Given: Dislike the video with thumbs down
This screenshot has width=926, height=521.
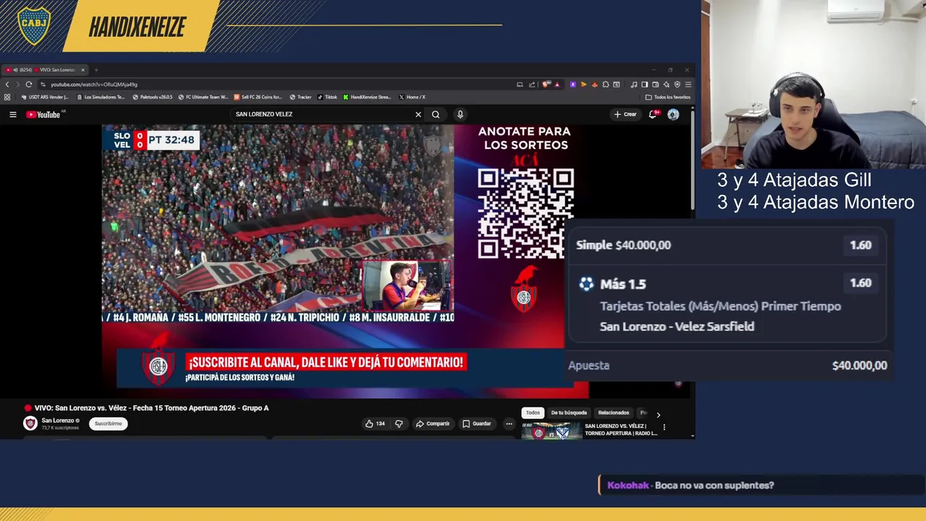Looking at the screenshot, I should pos(399,424).
